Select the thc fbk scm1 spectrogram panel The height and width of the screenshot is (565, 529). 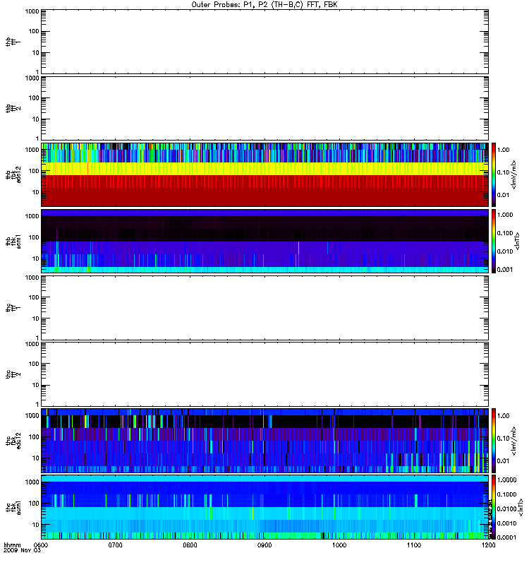(x=264, y=507)
